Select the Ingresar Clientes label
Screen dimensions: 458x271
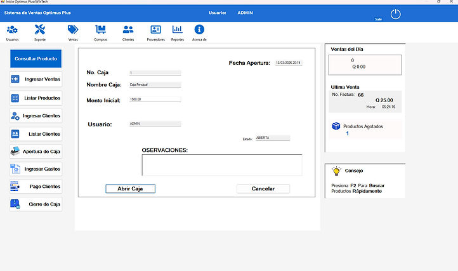coord(41,116)
